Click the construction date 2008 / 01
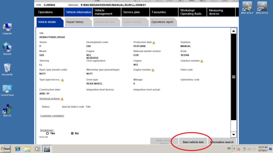The height and width of the screenshot is (153, 273). 44,93
